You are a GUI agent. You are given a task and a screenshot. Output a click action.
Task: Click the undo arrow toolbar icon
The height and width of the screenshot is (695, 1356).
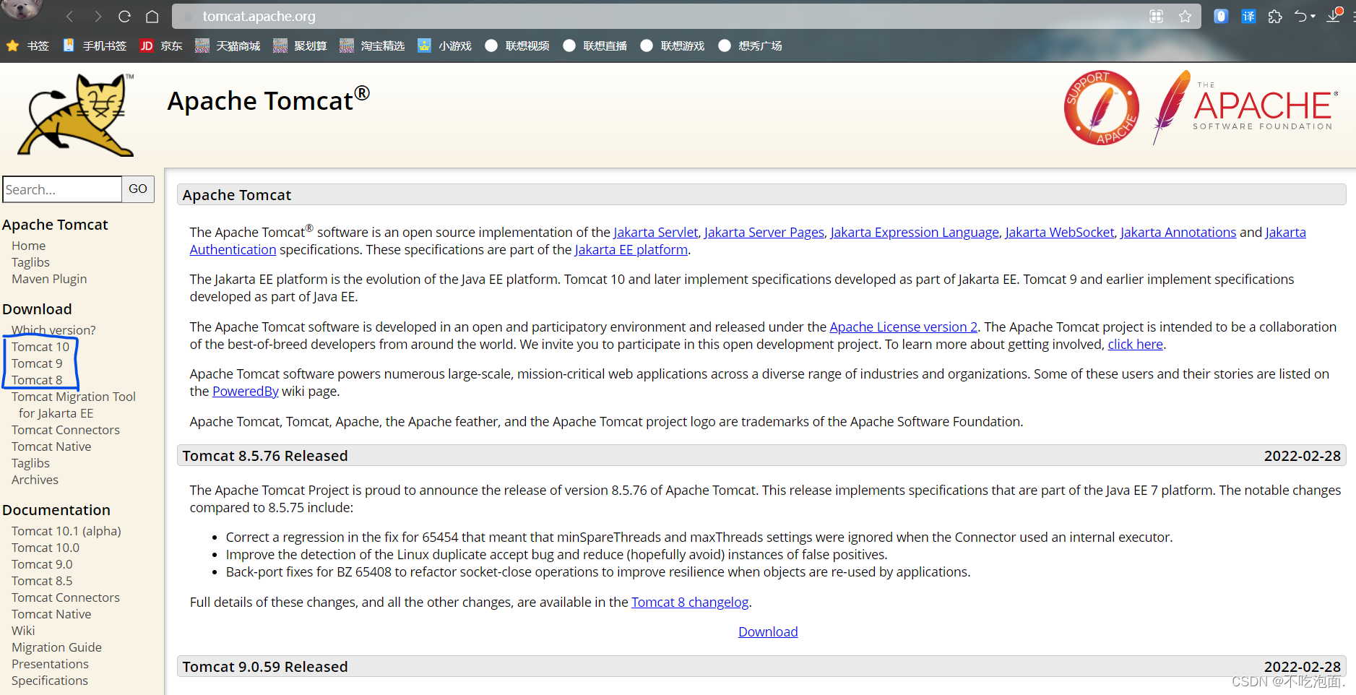1300,16
